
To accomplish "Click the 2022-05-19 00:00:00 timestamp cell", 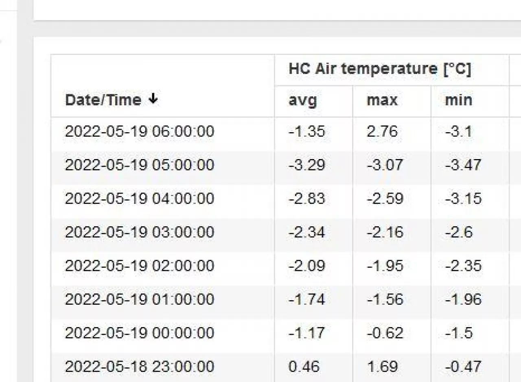I will 139,333.
